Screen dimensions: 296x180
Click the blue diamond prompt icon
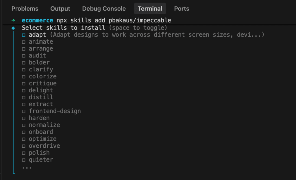(13, 28)
